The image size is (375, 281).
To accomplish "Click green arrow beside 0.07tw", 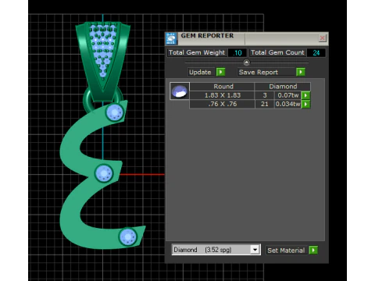I will [x=305, y=95].
